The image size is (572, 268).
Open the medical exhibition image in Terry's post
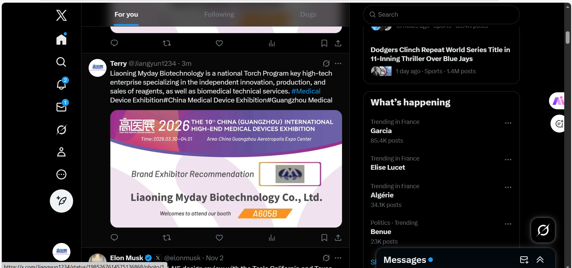point(226,169)
